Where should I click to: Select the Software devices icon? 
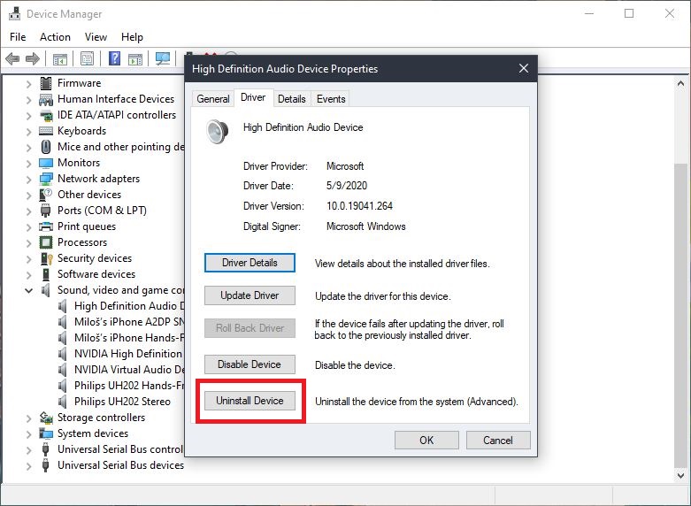(x=46, y=274)
